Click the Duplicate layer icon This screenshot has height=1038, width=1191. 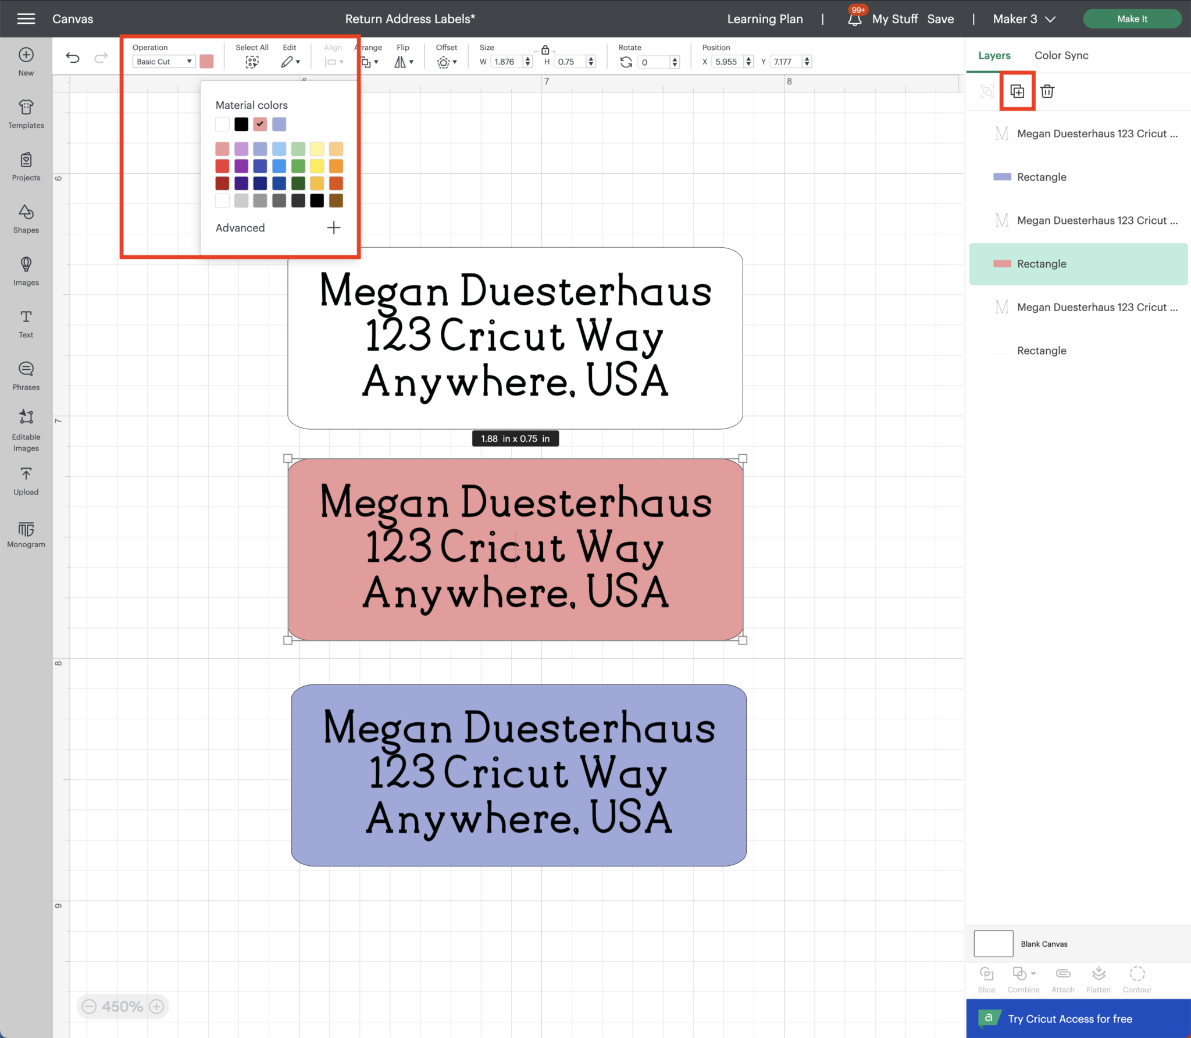click(x=1017, y=91)
